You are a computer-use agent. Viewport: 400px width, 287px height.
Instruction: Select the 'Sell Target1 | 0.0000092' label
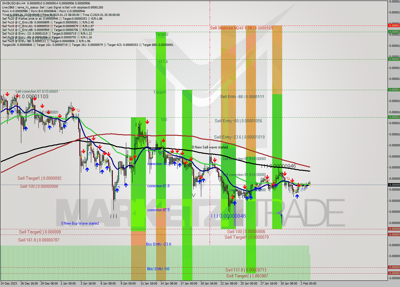tap(39, 178)
